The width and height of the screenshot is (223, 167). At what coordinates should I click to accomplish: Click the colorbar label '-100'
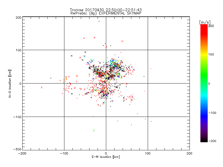pyautogui.click(x=212, y=113)
